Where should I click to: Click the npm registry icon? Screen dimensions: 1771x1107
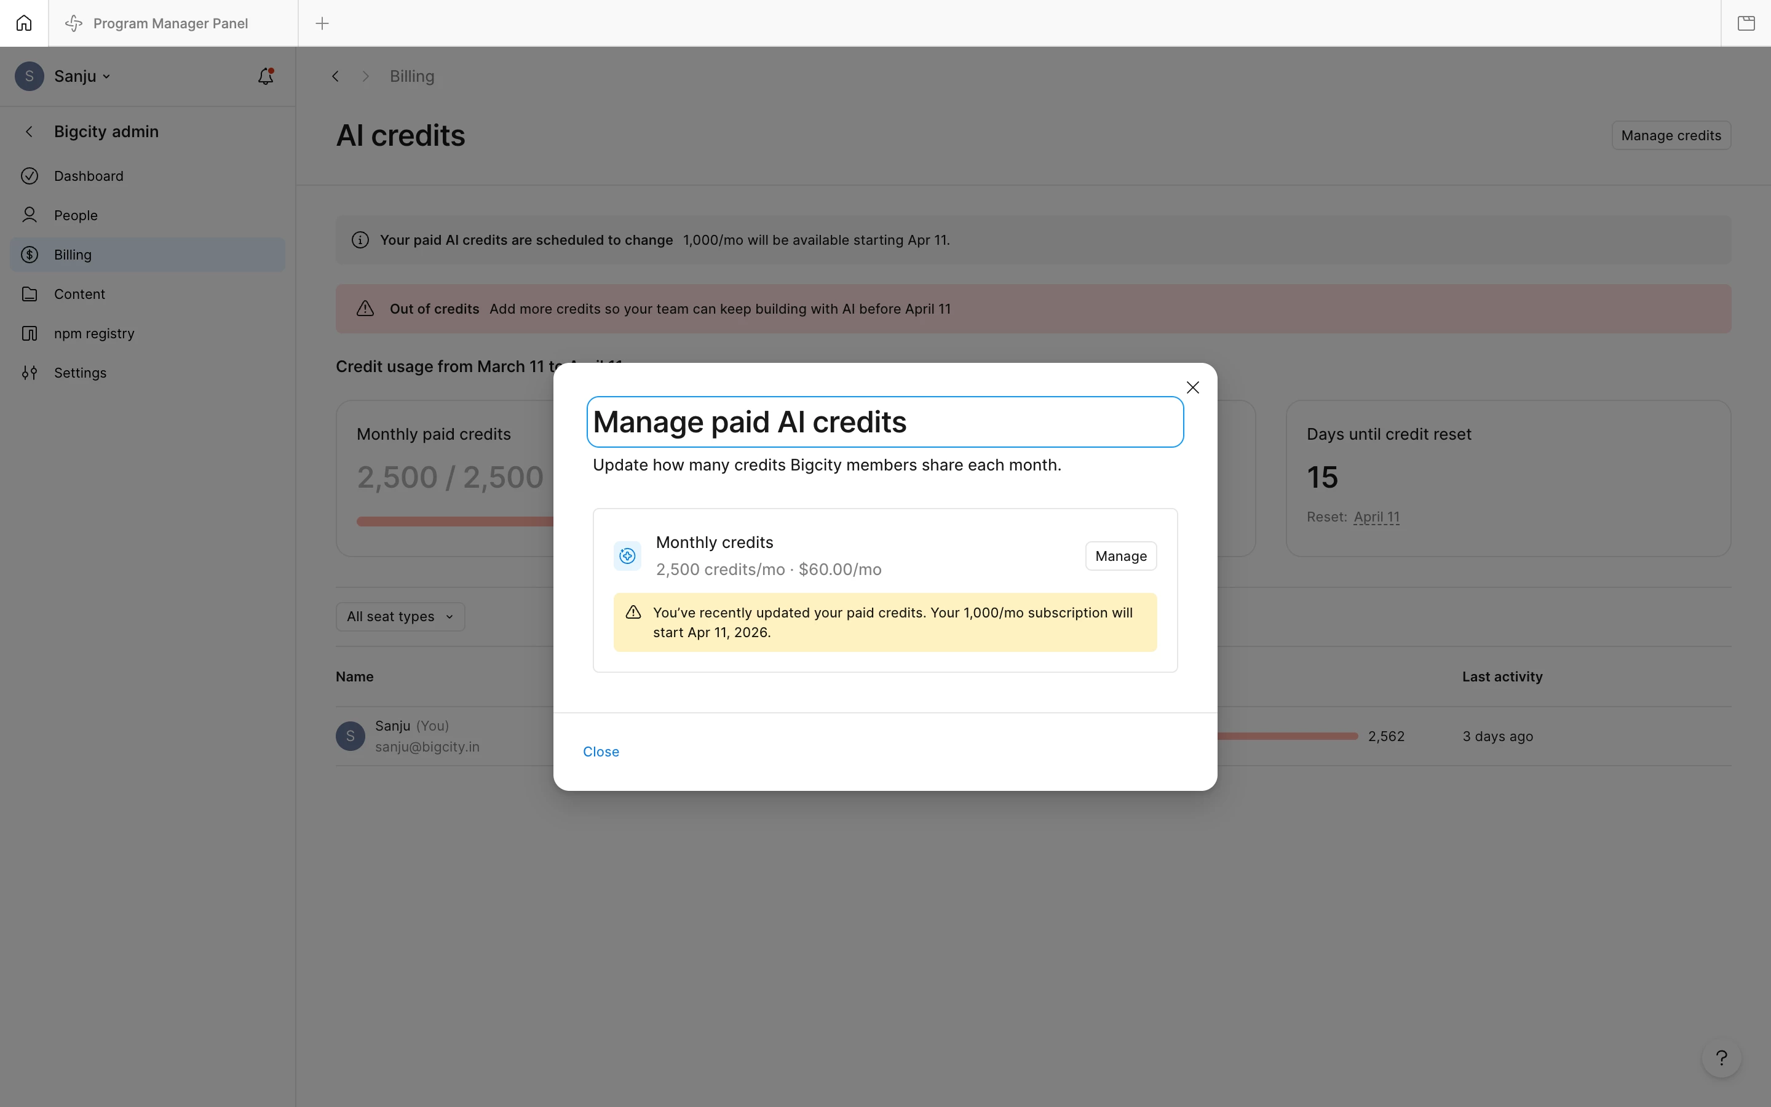pos(30,333)
